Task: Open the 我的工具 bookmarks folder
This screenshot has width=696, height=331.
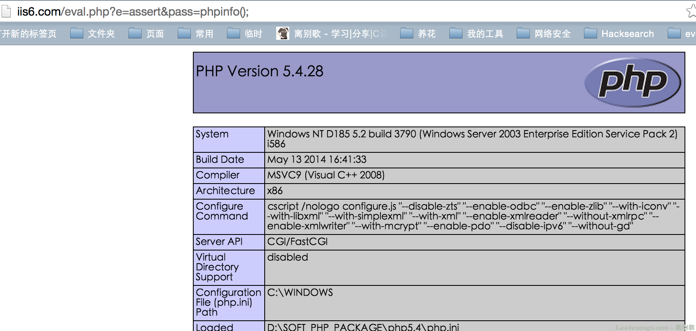Action: 476,34
